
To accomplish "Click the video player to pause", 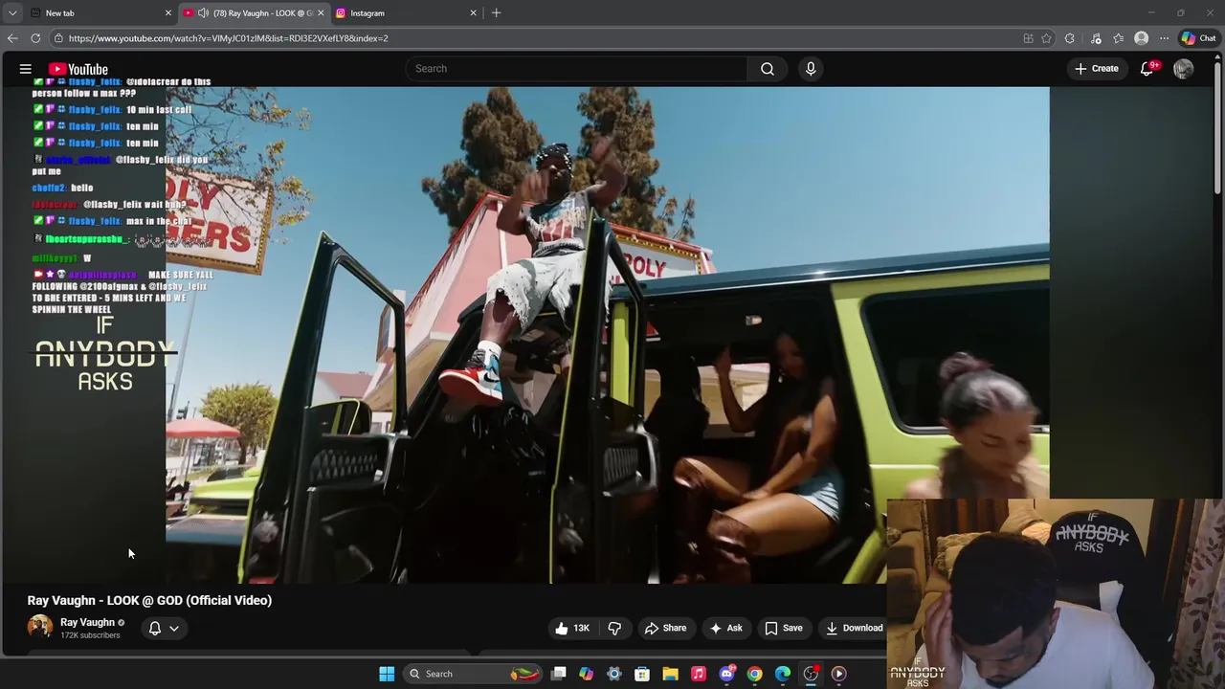I will tap(608, 335).
